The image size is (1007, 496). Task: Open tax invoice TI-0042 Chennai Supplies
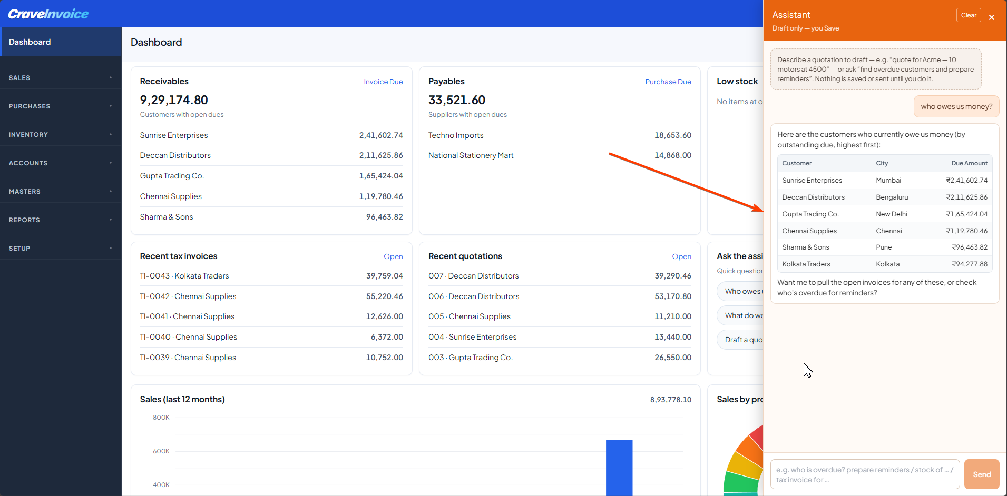pos(271,296)
